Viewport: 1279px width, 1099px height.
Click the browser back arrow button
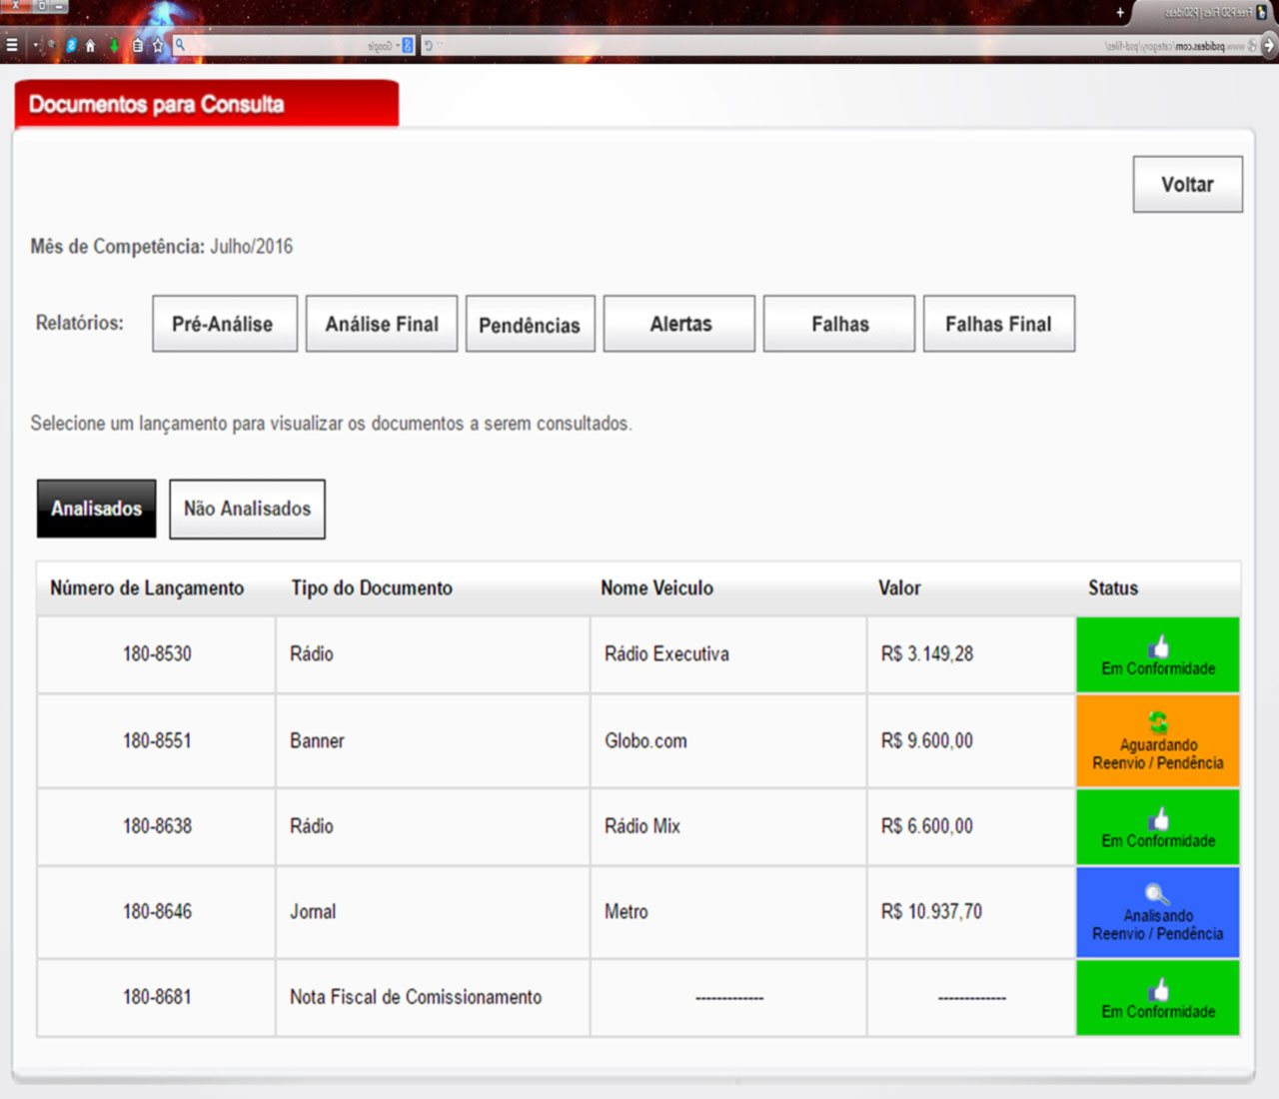pyautogui.click(x=1269, y=45)
